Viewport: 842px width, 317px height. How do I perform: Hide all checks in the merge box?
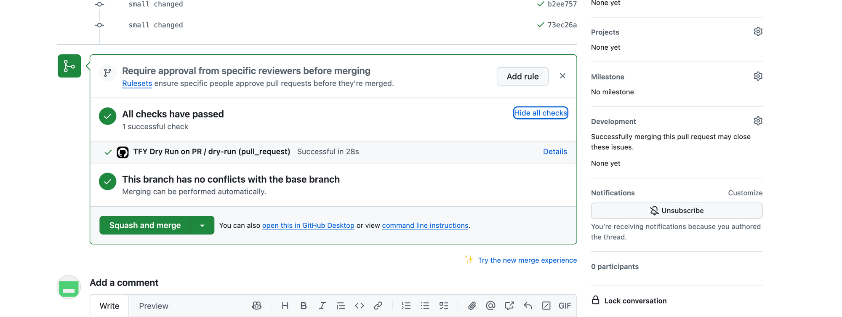(x=540, y=113)
